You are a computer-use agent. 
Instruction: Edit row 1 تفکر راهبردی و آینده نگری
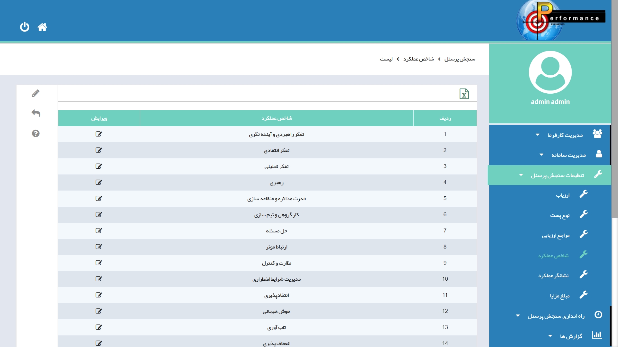pyautogui.click(x=99, y=134)
